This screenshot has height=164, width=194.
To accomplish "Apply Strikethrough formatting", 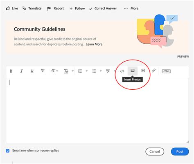I will pos(43,71).
